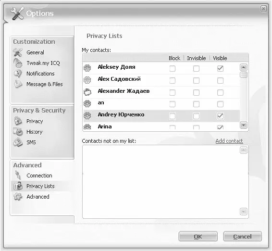Uncheck Visible for Aleksey Доля

coord(220,68)
